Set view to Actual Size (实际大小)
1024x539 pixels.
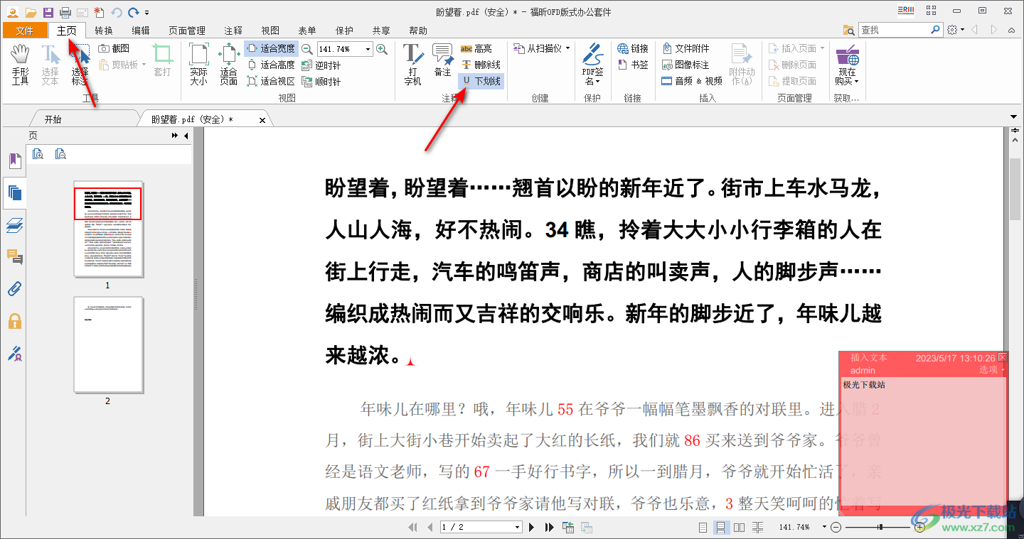pyautogui.click(x=198, y=65)
